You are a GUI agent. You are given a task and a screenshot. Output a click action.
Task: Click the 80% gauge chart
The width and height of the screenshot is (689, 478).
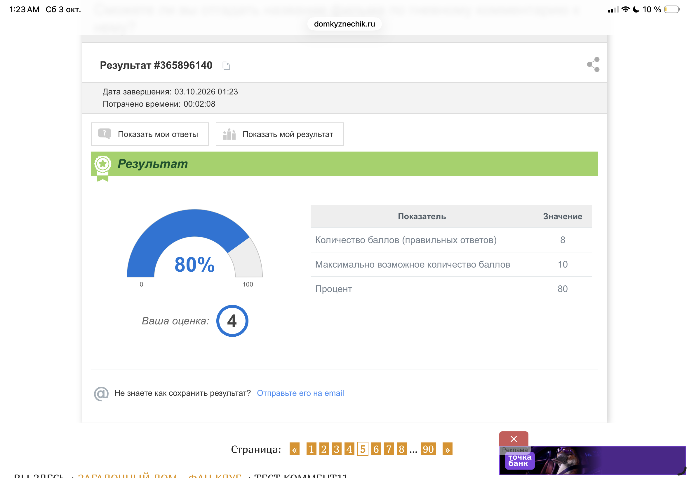click(195, 243)
